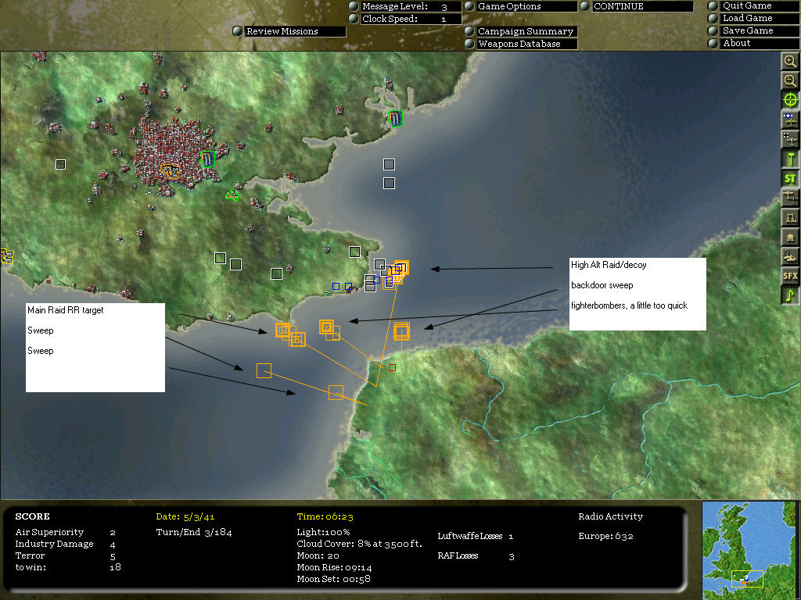The width and height of the screenshot is (801, 600).
Task: Click the round button beside About
Action: tap(713, 44)
